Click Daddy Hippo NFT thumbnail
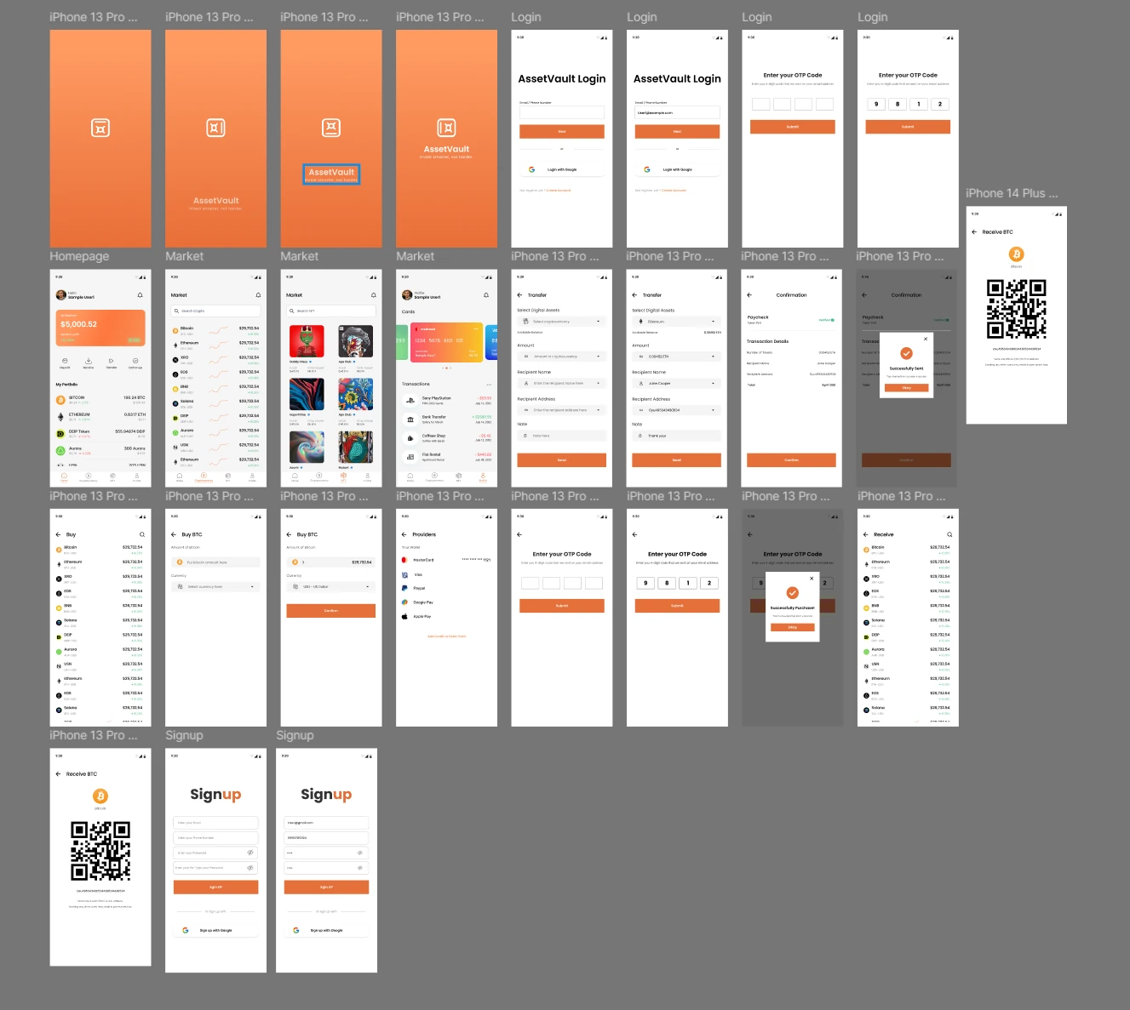This screenshot has width=1130, height=1010. click(x=307, y=341)
